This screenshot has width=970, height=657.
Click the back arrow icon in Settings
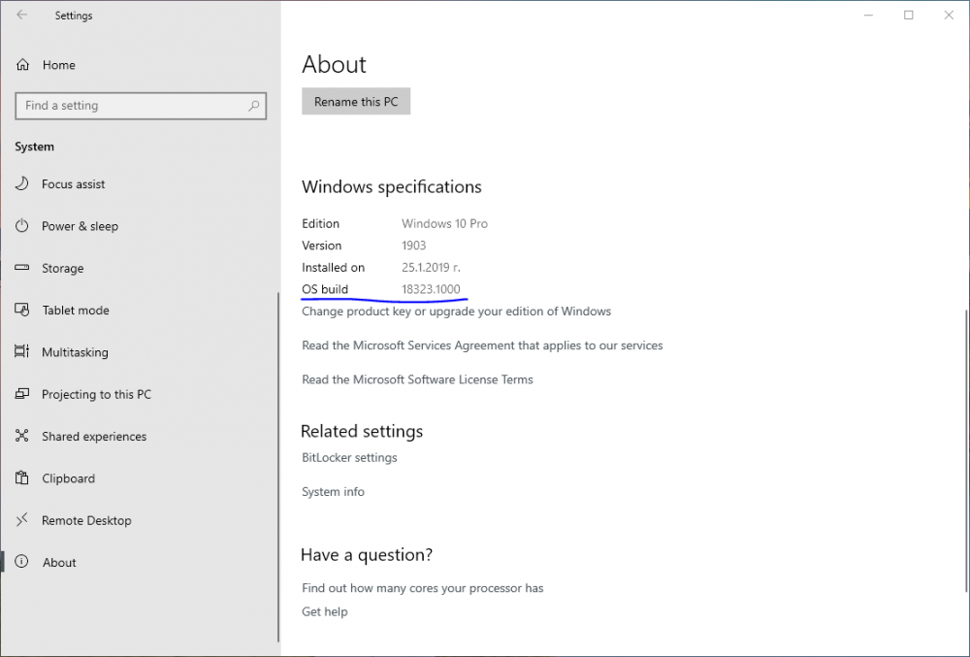pos(22,15)
